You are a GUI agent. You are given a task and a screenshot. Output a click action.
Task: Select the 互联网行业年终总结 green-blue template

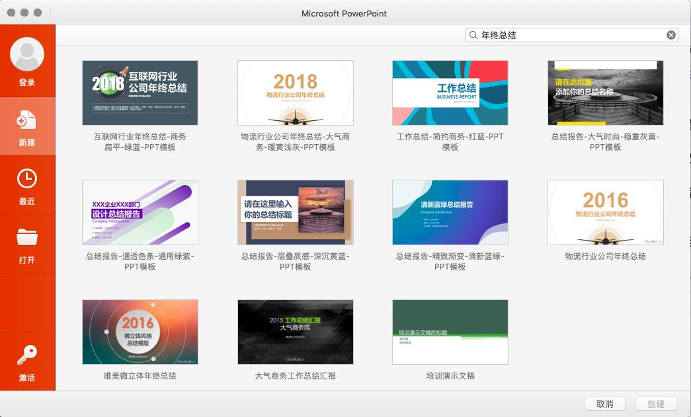pyautogui.click(x=140, y=93)
